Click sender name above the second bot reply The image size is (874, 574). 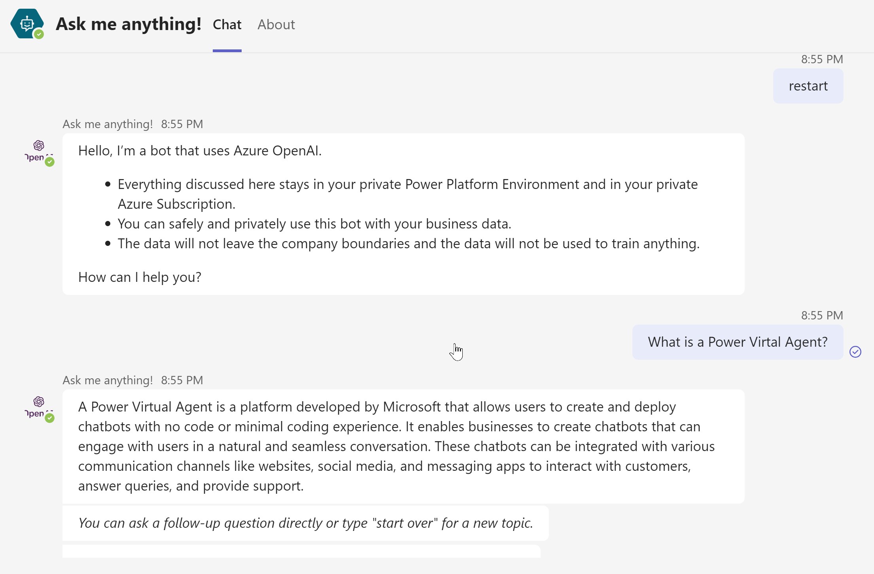pyautogui.click(x=108, y=380)
